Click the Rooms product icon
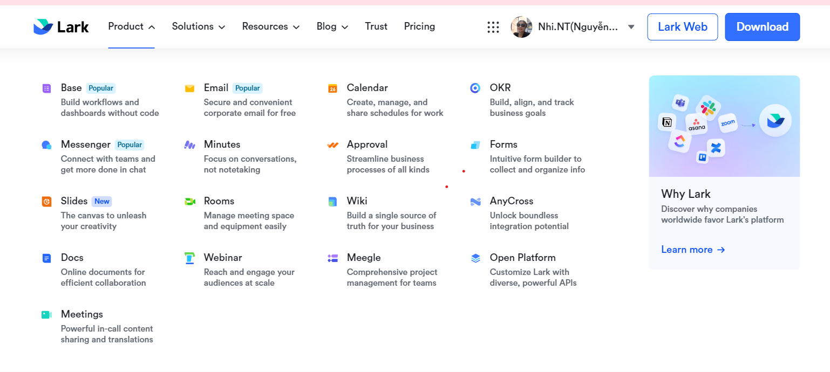830x372 pixels. pos(189,202)
